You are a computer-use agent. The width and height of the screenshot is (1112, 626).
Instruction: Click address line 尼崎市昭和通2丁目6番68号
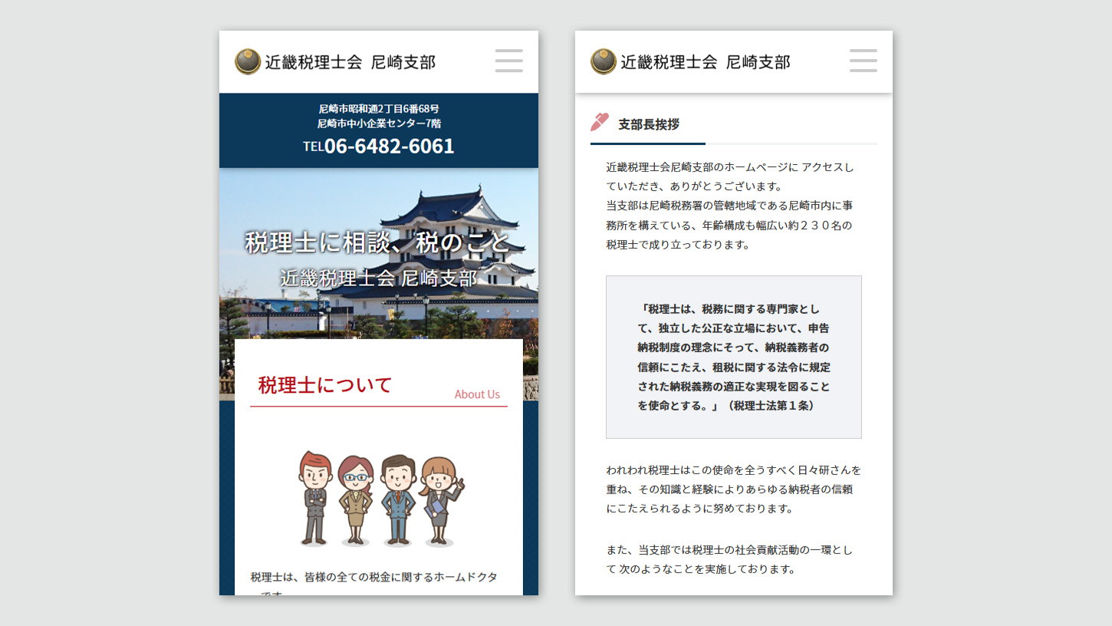(x=379, y=109)
